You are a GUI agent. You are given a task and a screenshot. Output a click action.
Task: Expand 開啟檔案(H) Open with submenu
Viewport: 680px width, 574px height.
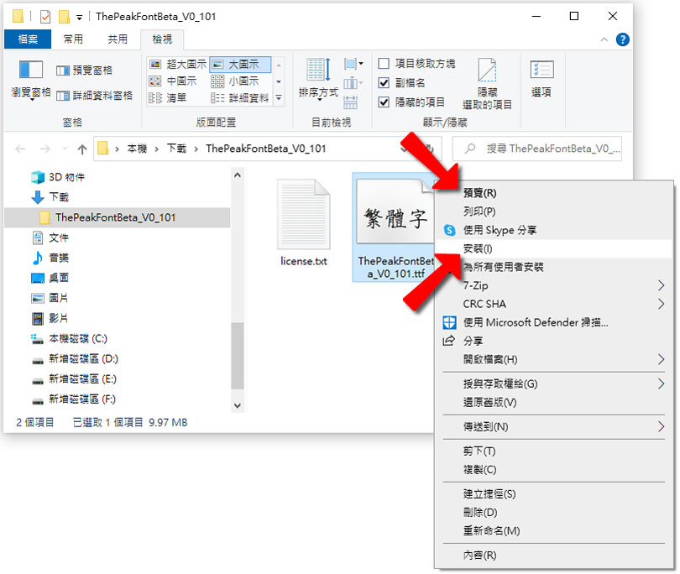553,360
